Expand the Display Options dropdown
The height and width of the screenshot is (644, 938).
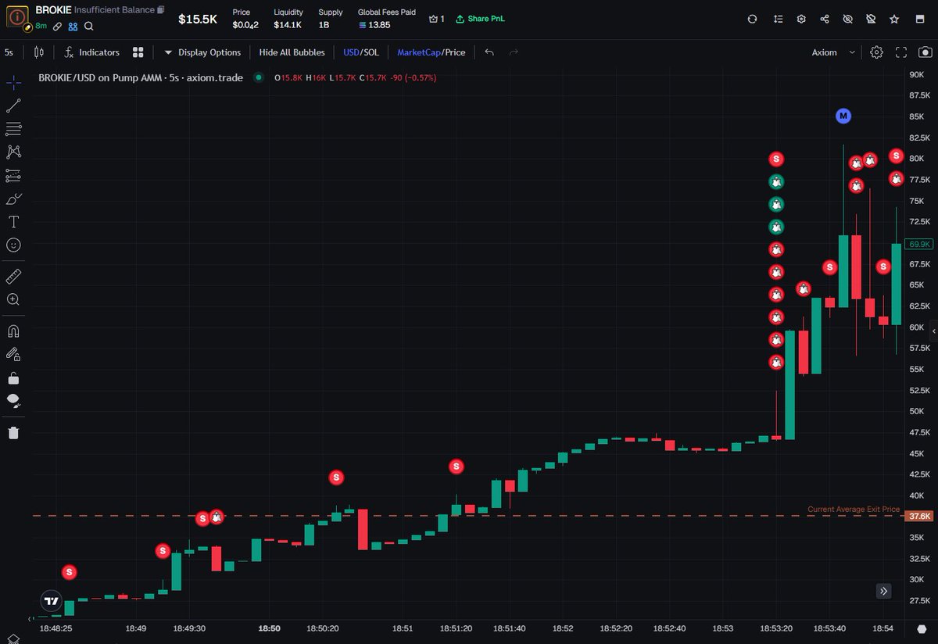click(x=202, y=52)
